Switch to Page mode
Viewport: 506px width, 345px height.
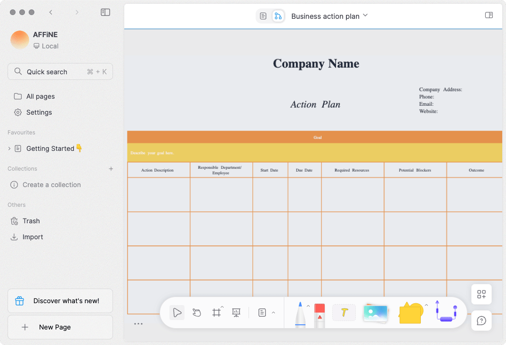(263, 16)
